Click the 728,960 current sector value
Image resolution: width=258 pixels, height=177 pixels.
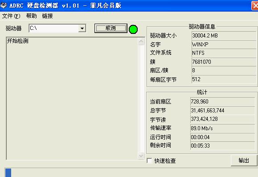[223, 102]
